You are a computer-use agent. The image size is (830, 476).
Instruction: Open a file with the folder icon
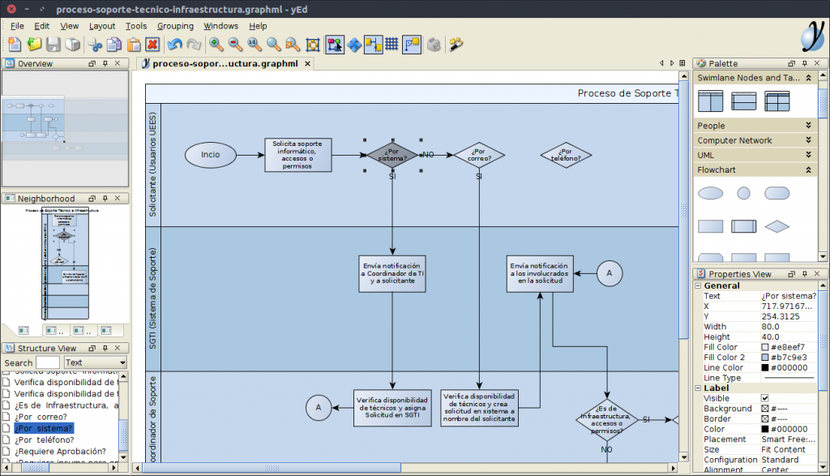click(34, 45)
